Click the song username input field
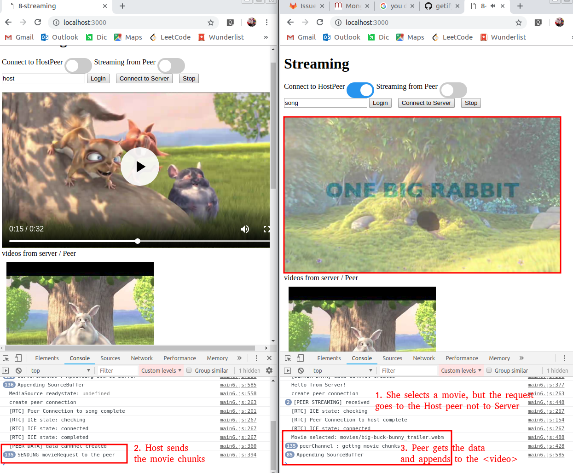The height and width of the screenshot is (473, 573). pyautogui.click(x=325, y=103)
